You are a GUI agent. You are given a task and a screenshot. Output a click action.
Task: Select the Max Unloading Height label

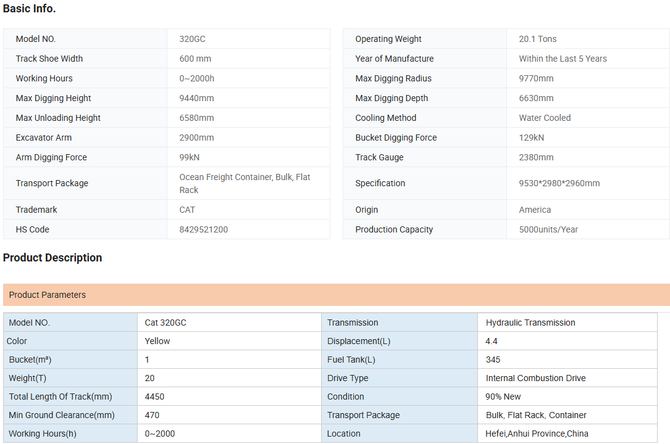[x=58, y=118]
